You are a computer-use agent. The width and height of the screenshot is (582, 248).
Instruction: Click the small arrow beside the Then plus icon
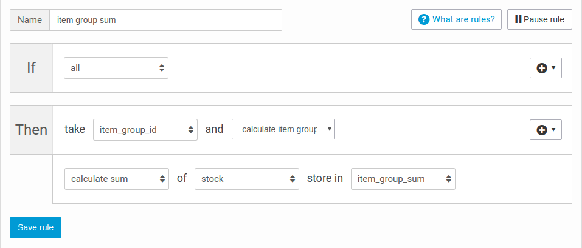[553, 130]
